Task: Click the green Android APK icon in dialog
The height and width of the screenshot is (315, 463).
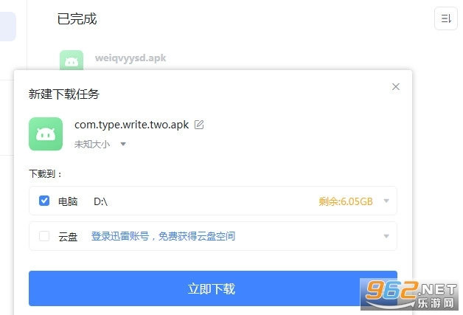Action: tap(46, 134)
